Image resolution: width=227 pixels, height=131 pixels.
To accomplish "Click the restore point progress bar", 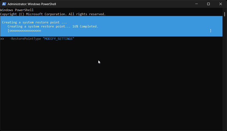I will pyautogui.click(x=25, y=31).
